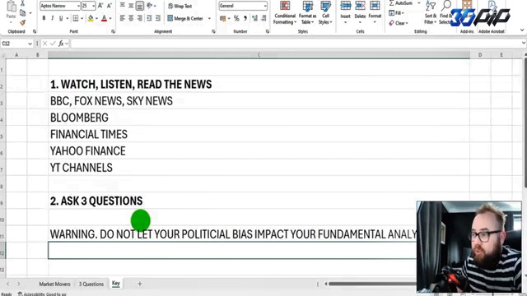This screenshot has width=527, height=296.
Task: Select the Format Painter brush
Action: pos(22,22)
